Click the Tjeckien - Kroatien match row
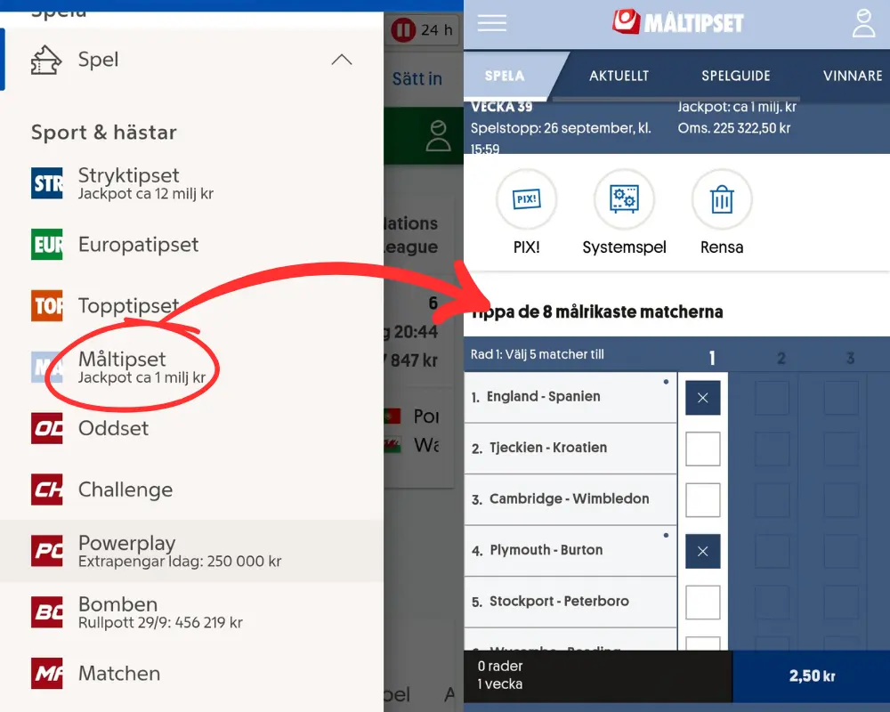 (570, 448)
